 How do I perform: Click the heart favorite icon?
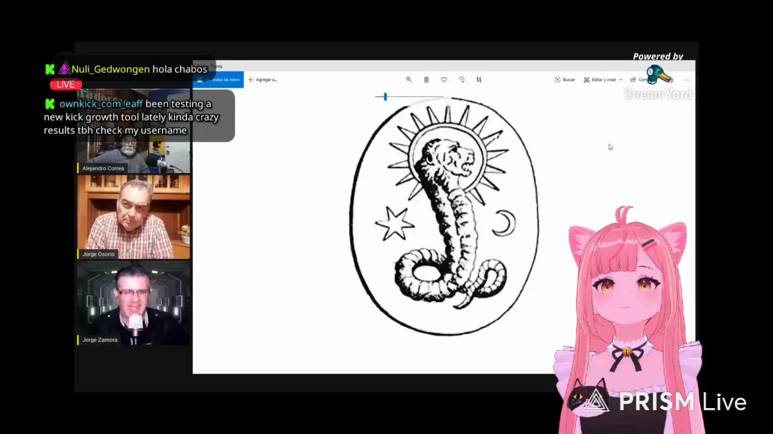[444, 80]
